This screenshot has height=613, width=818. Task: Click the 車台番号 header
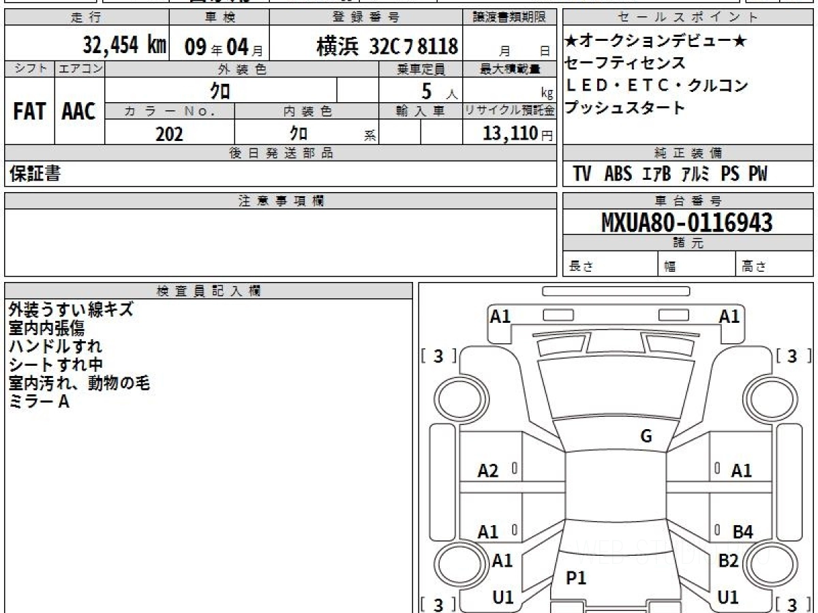(x=688, y=200)
